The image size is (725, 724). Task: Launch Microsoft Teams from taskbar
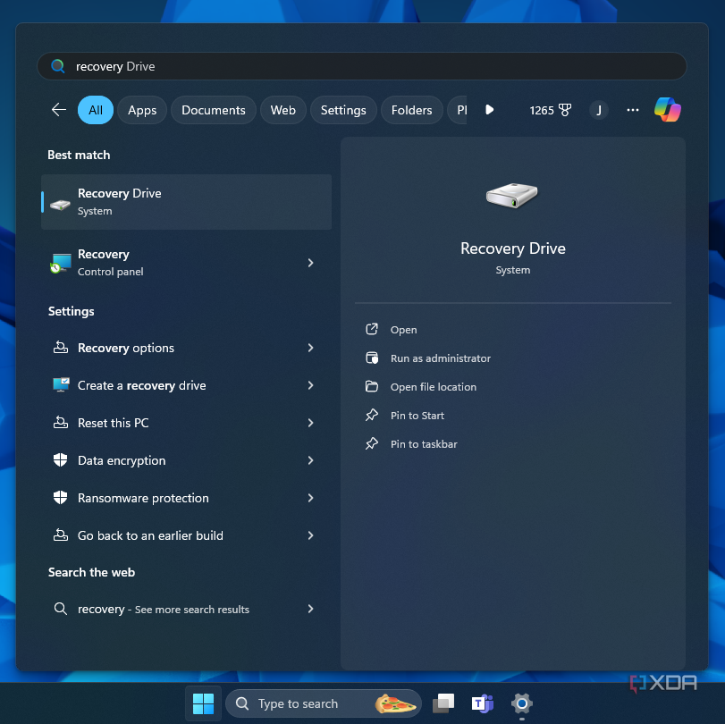482,703
